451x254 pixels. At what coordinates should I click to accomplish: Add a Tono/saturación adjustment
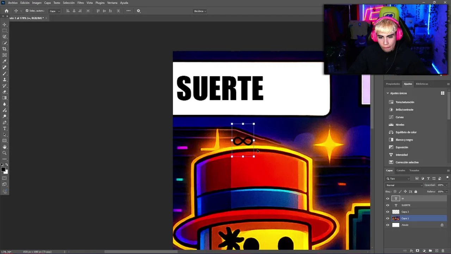[x=405, y=102]
